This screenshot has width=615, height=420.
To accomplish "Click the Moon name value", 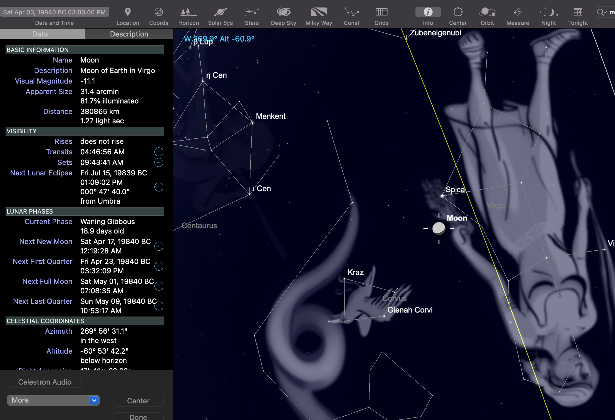I will pyautogui.click(x=90, y=60).
